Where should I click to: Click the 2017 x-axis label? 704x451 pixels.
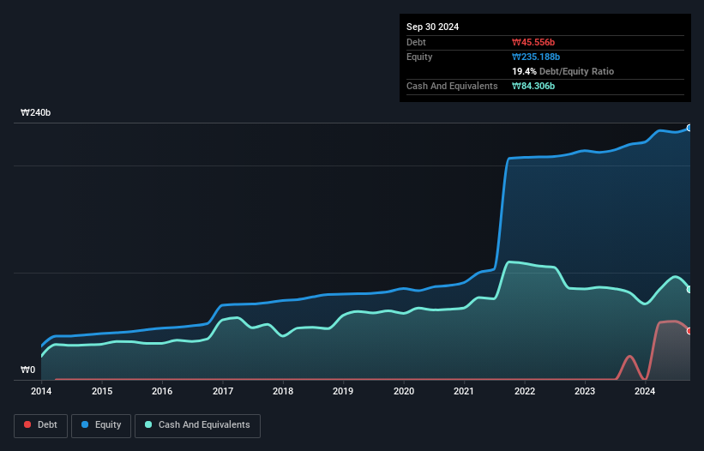(223, 391)
